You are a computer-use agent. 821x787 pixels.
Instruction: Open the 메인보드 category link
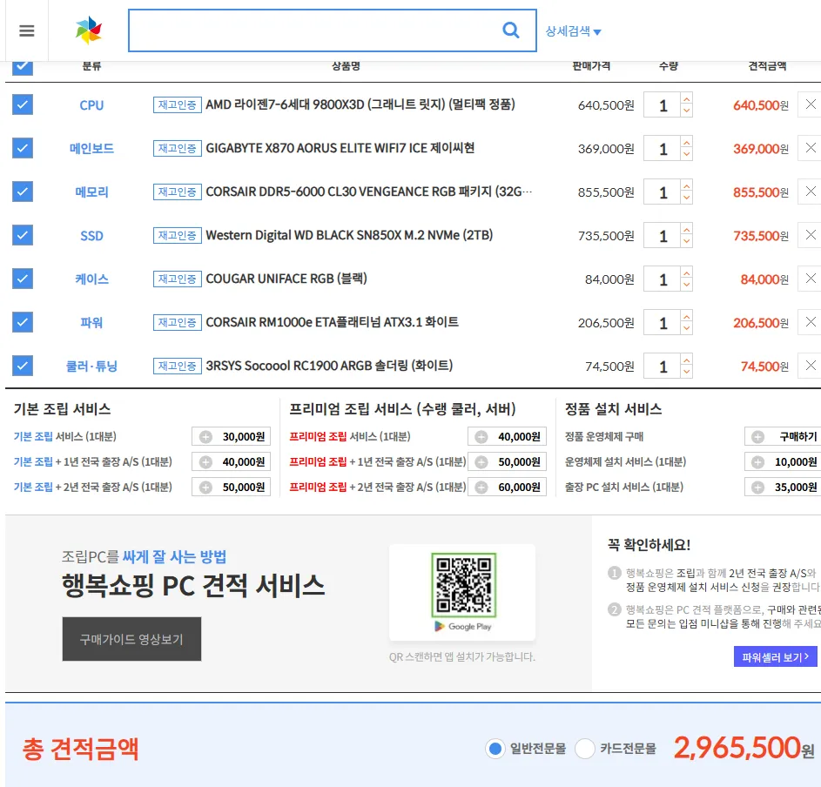click(x=91, y=149)
